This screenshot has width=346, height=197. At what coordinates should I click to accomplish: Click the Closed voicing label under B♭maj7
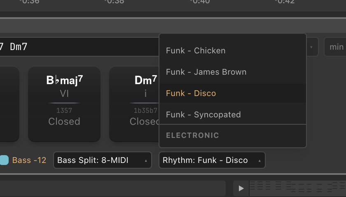[x=64, y=121]
